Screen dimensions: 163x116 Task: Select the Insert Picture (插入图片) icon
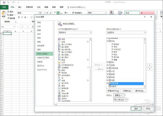click(x=59, y=57)
